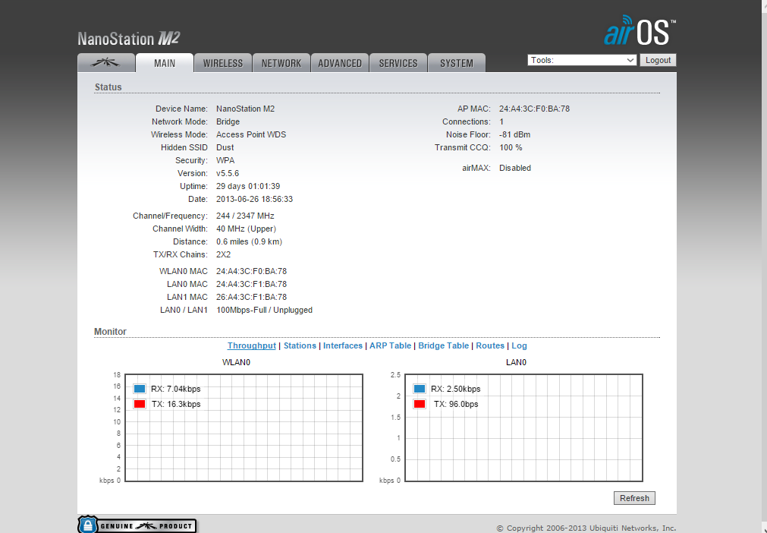Click the LAN0 throughput graph
The height and width of the screenshot is (533, 767).
523,427
